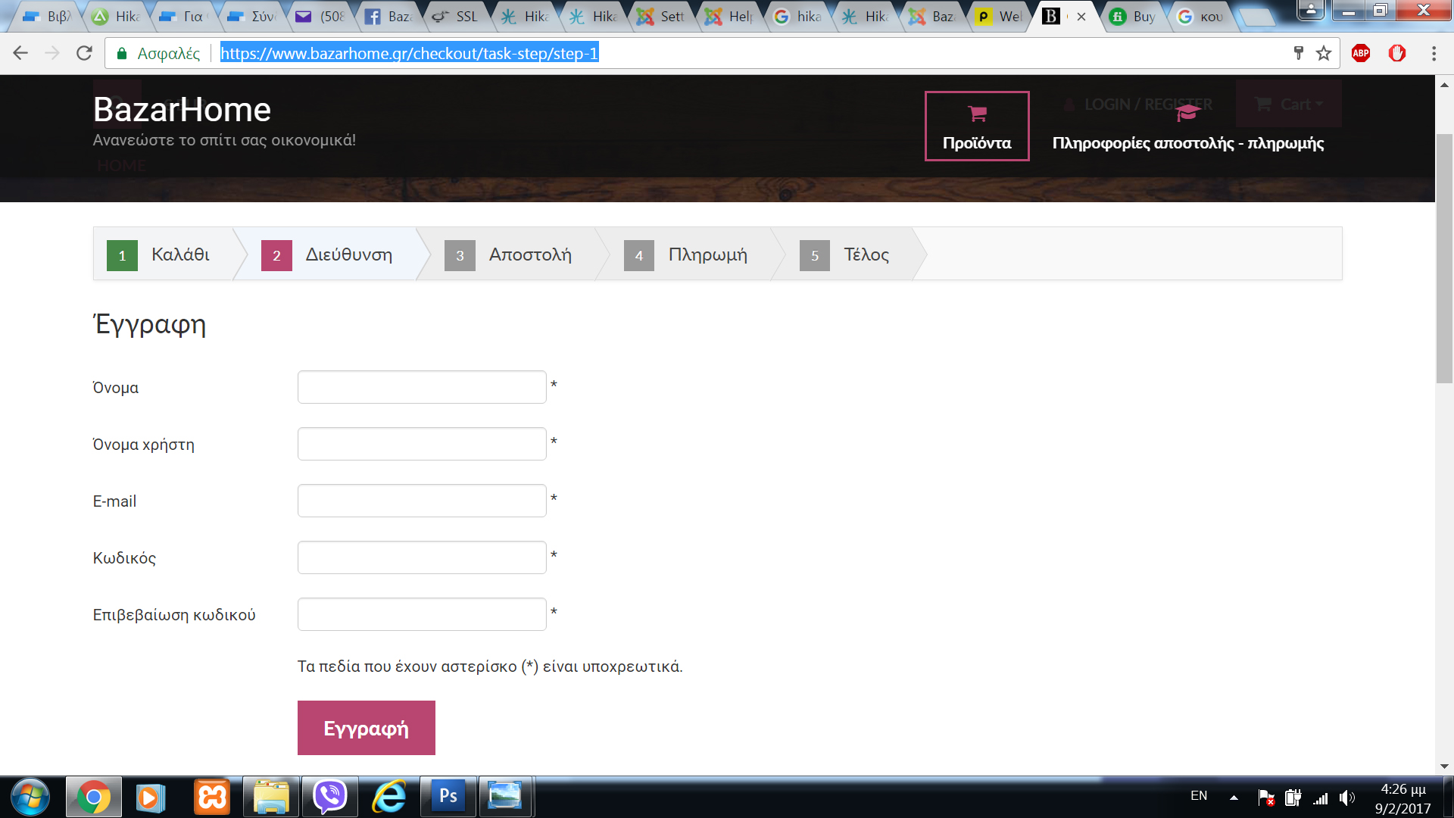This screenshot has height=818, width=1454.
Task: Open Chrome's three-dot menu
Action: (1434, 53)
